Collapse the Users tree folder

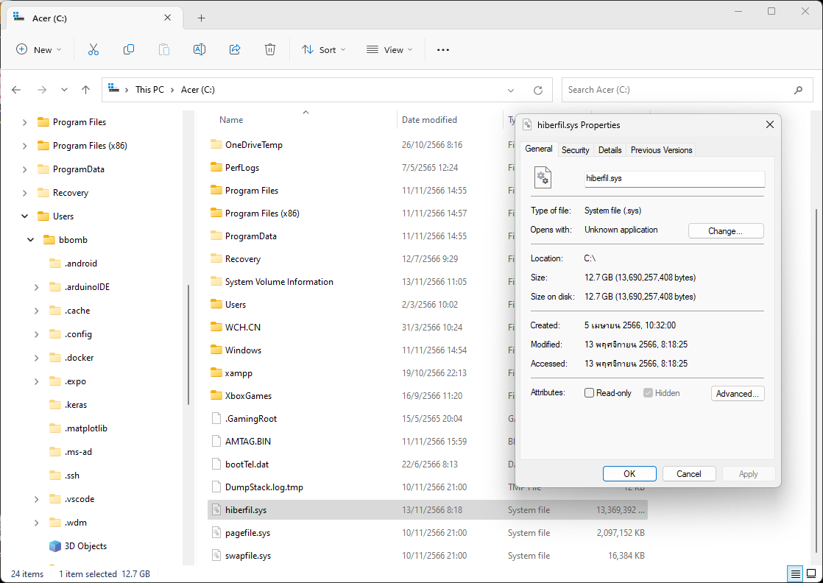coord(24,216)
